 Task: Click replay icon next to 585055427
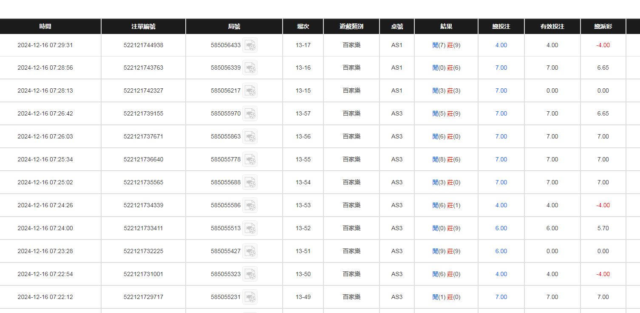(250, 251)
